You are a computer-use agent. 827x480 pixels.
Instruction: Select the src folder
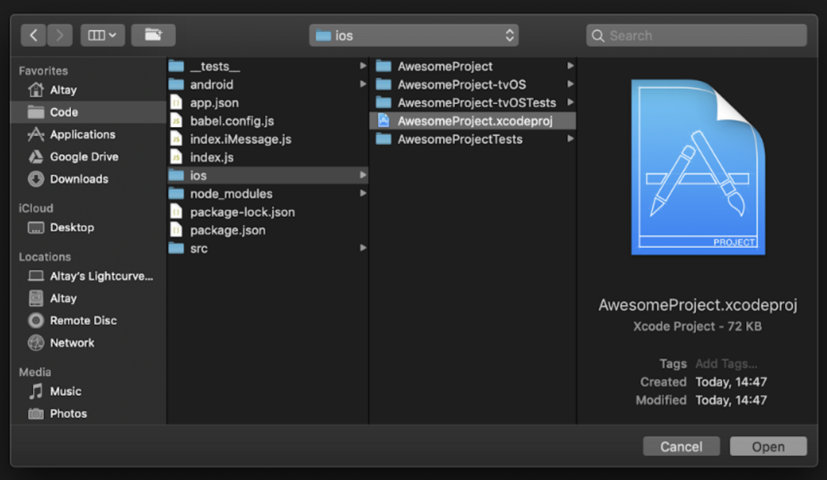[x=268, y=248]
